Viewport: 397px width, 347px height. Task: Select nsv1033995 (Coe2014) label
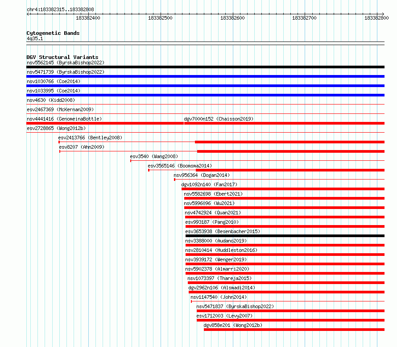(54, 91)
